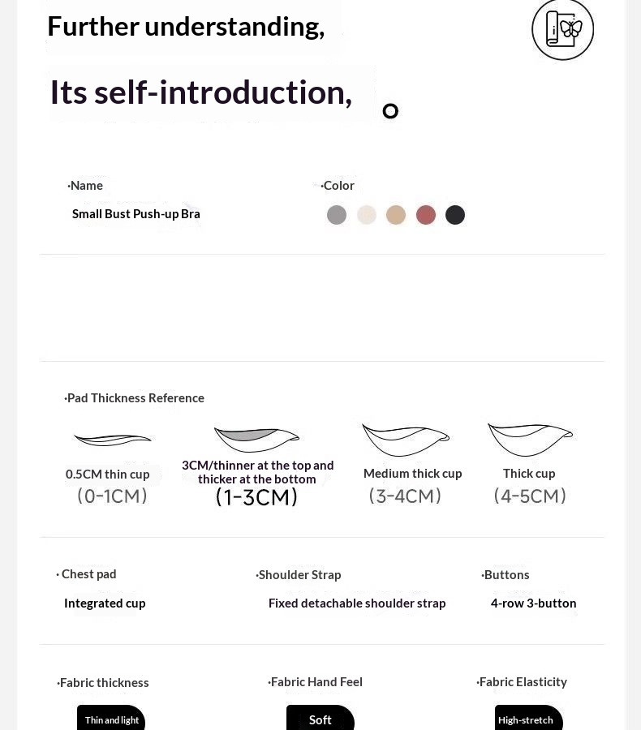The image size is (641, 730).
Task: Choose the cream white color swatch
Action: pyautogui.click(x=367, y=215)
